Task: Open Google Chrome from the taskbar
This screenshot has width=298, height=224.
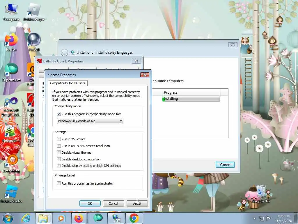Action: [x=134, y=218]
